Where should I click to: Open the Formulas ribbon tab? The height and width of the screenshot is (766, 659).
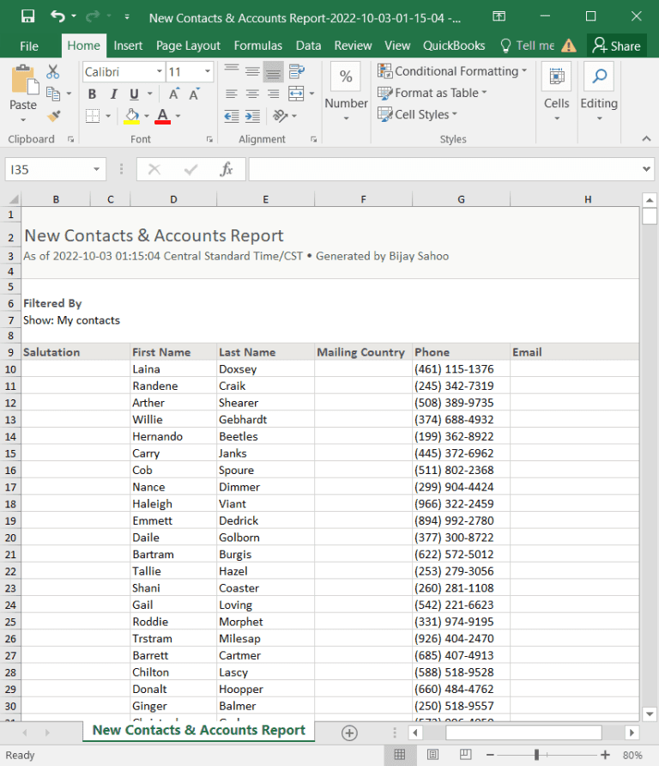[x=257, y=46]
